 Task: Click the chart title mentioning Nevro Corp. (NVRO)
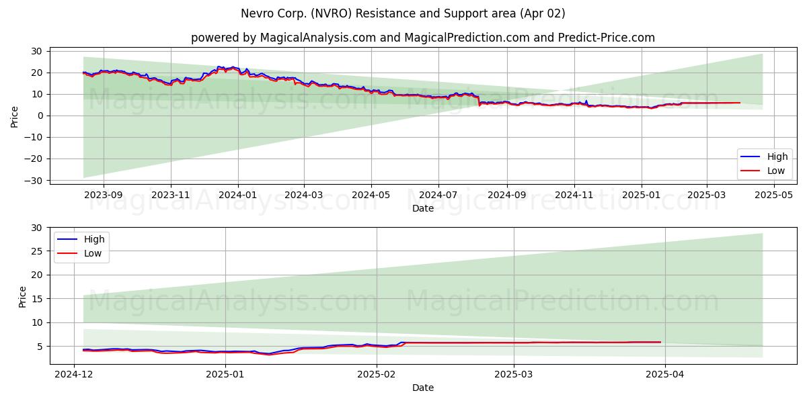point(403,13)
